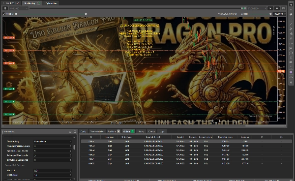295x181 pixels.
Task: Click the Speed slider handle
Action: click(x=270, y=14)
